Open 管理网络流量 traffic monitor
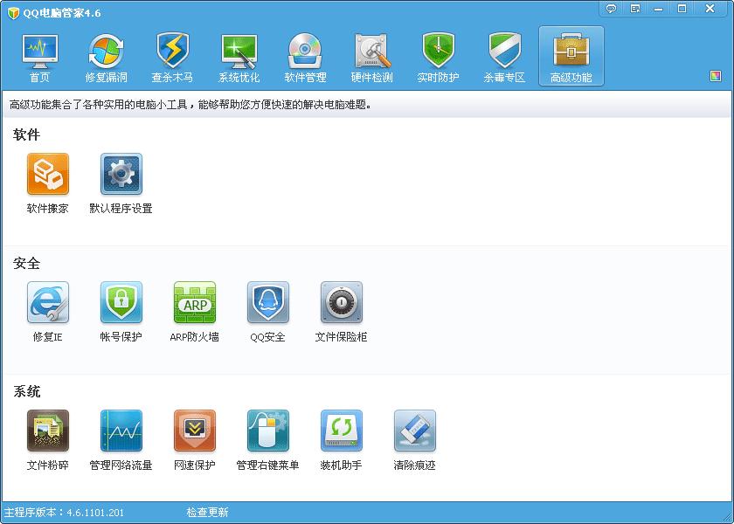 pos(121,431)
